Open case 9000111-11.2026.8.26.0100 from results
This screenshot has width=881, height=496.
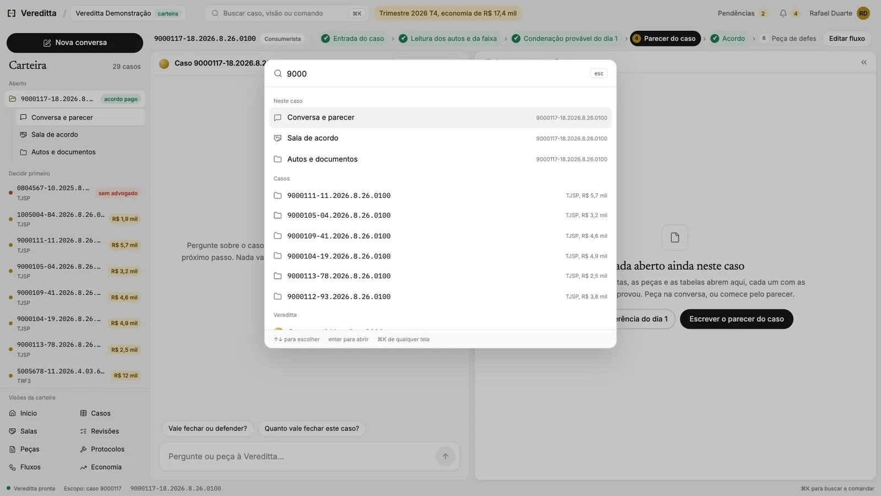(440, 196)
